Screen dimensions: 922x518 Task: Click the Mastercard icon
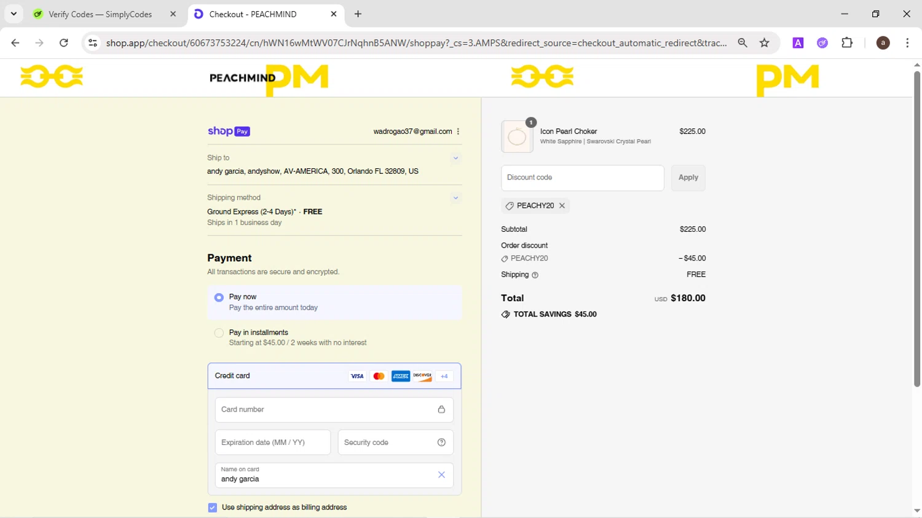(x=379, y=376)
